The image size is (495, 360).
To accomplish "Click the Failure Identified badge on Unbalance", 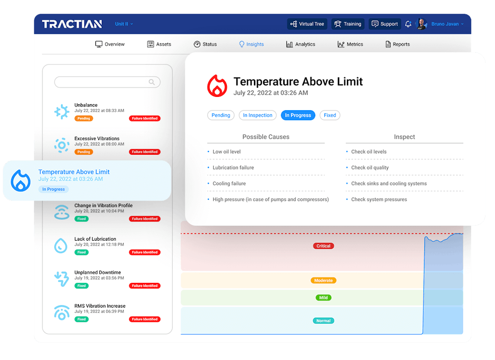I will 145,118.
